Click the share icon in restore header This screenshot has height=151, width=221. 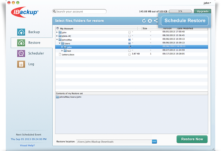point(156,20)
